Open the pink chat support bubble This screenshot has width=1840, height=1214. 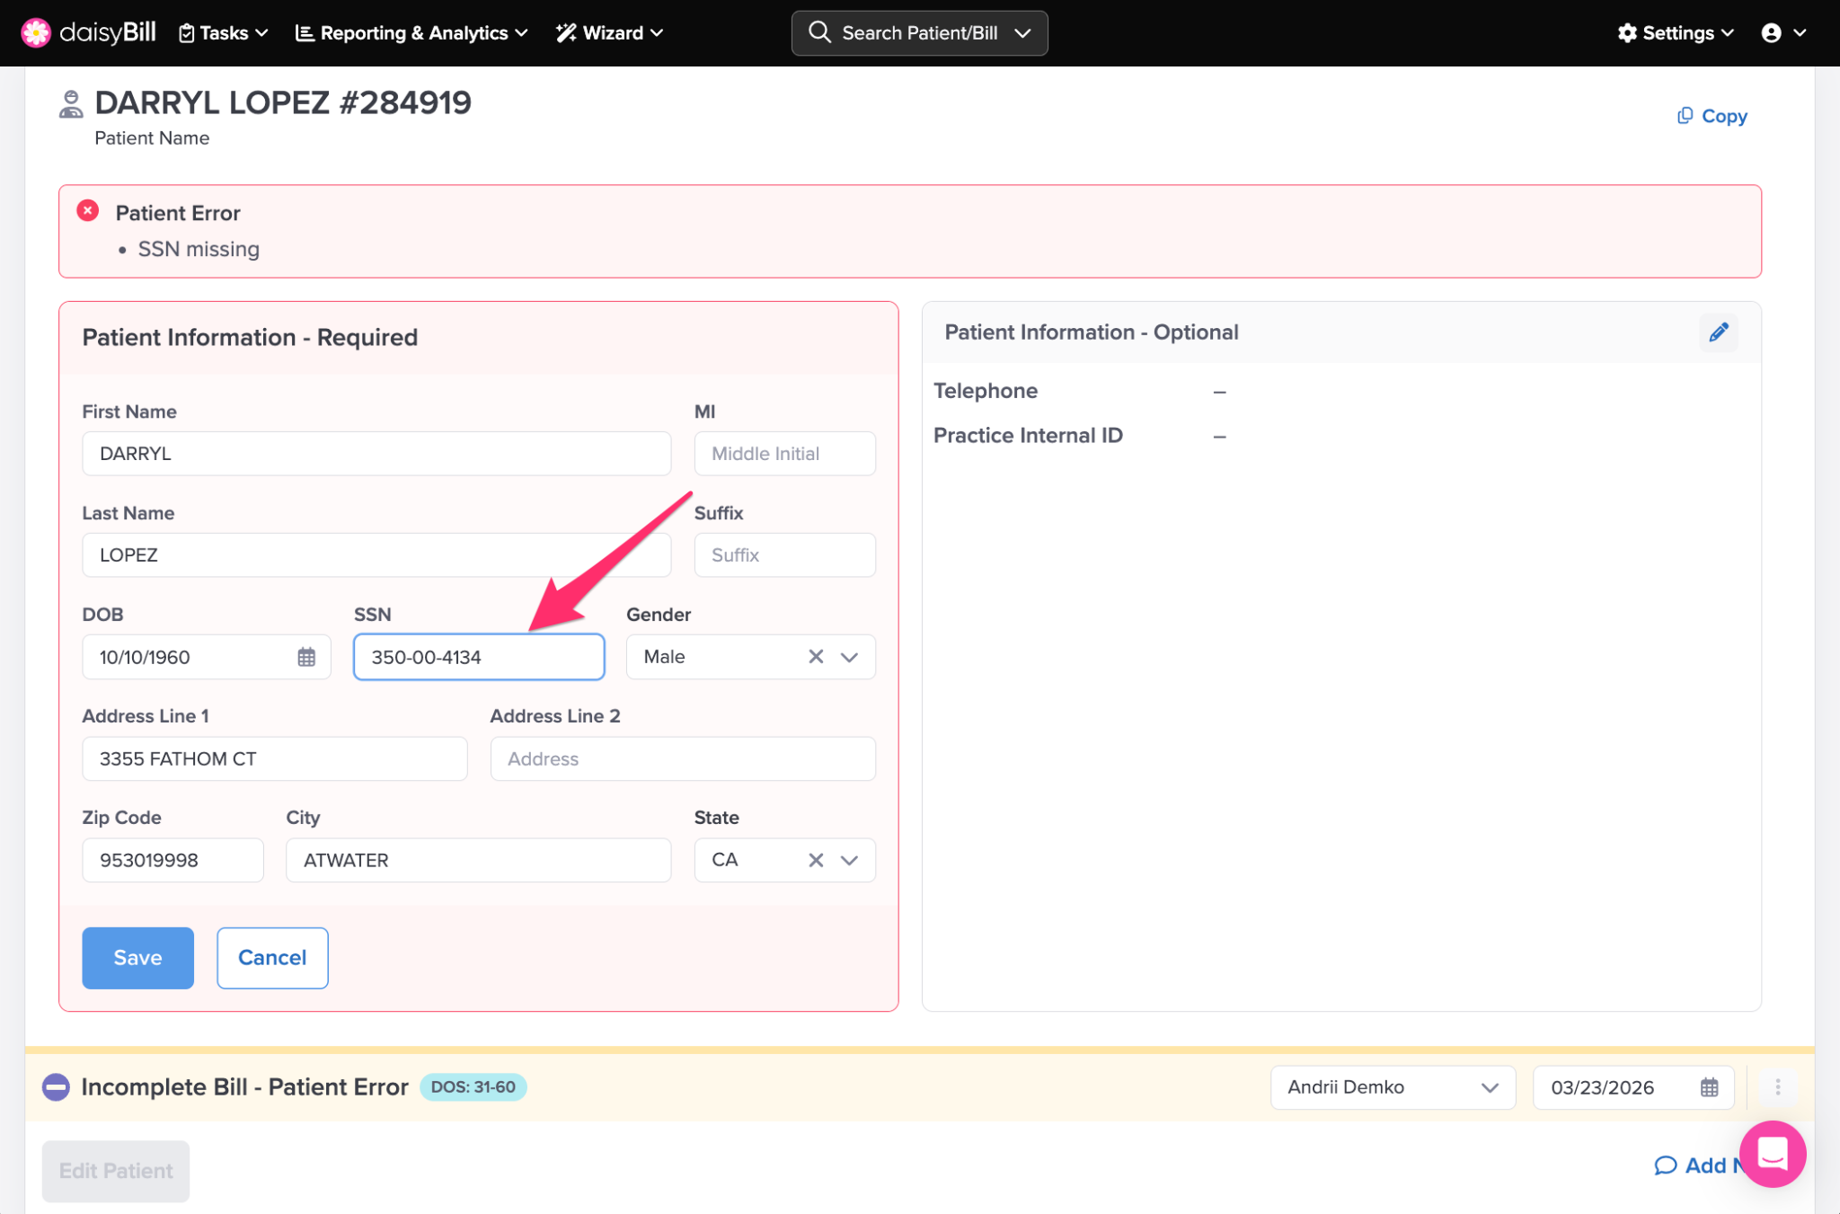(1772, 1153)
